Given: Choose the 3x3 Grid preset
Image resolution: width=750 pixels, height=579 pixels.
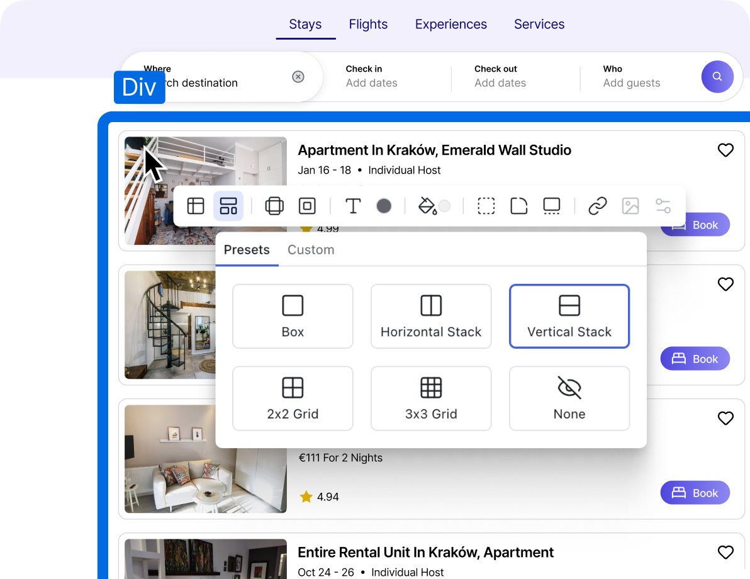Looking at the screenshot, I should pyautogui.click(x=431, y=398).
